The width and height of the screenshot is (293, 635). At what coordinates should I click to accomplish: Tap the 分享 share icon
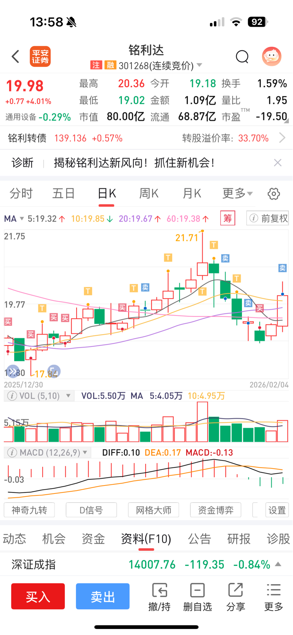pyautogui.click(x=235, y=597)
